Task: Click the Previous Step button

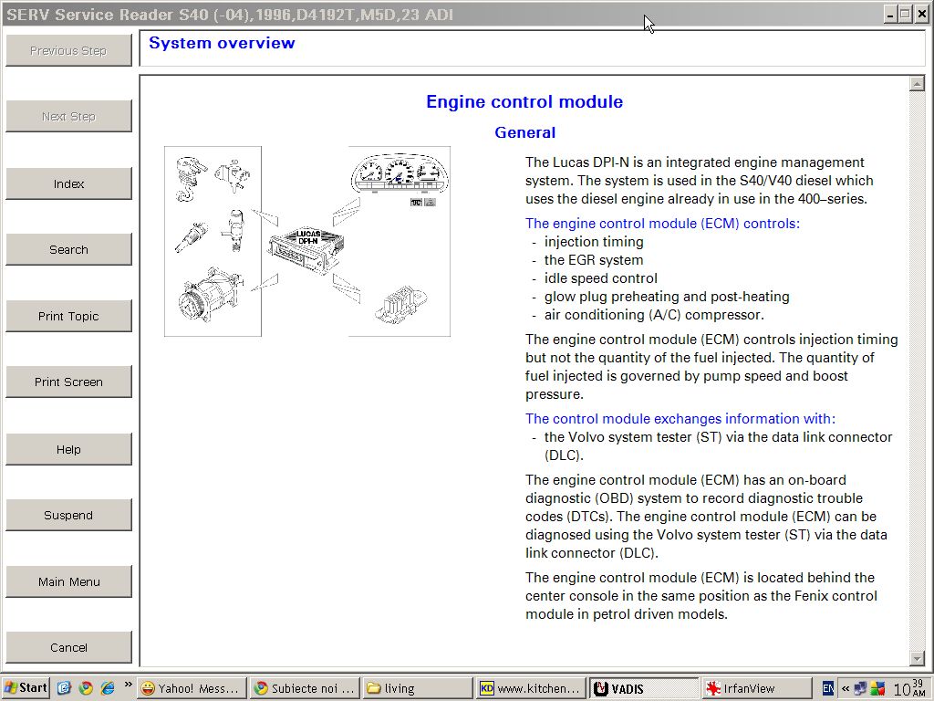Action: (68, 50)
